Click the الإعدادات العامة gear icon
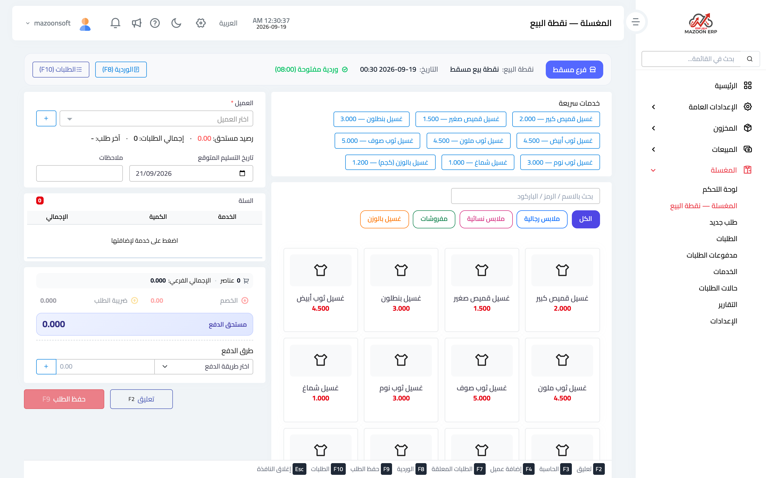Image resolution: width=766 pixels, height=478 pixels. click(748, 106)
